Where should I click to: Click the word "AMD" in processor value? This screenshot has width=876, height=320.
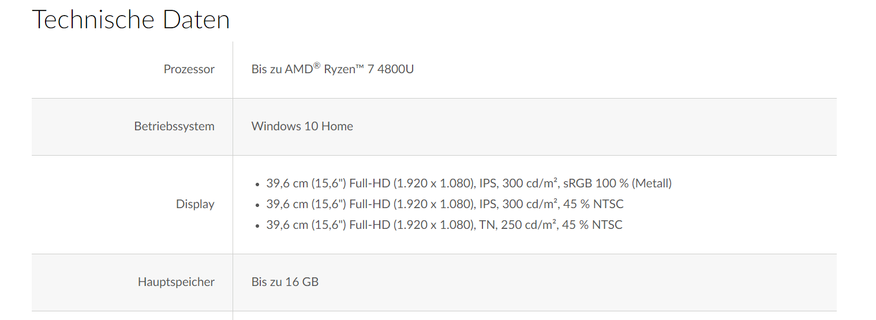click(x=299, y=69)
